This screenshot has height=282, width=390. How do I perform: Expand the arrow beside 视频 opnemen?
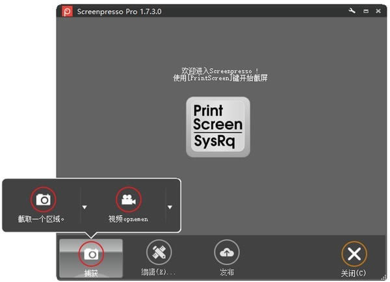pyautogui.click(x=170, y=207)
